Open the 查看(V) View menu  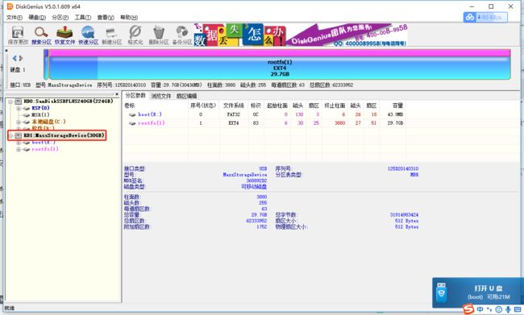pyautogui.click(x=106, y=18)
